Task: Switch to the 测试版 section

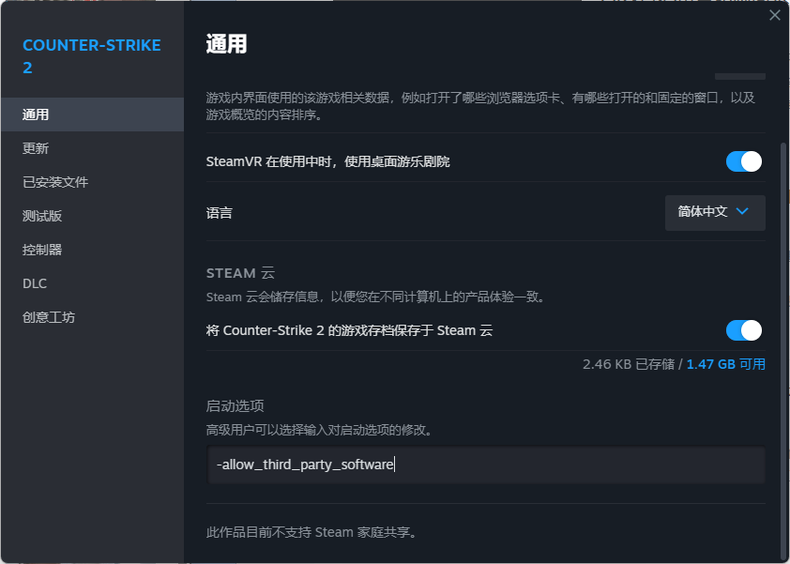Action: pos(92,216)
